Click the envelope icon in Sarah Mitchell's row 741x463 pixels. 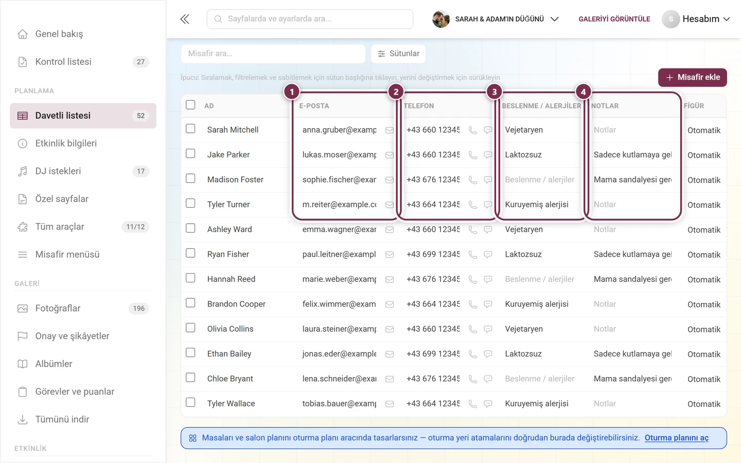coord(390,130)
